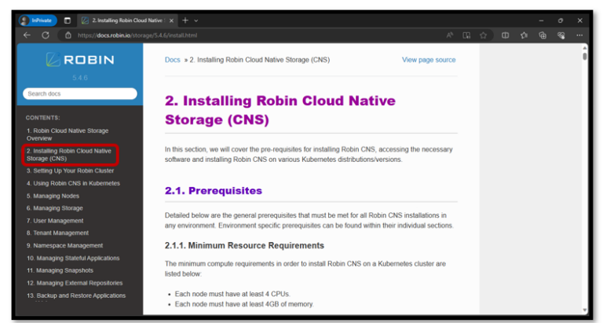
Task: Go to Managing Nodes chapter
Action: [x=53, y=196]
